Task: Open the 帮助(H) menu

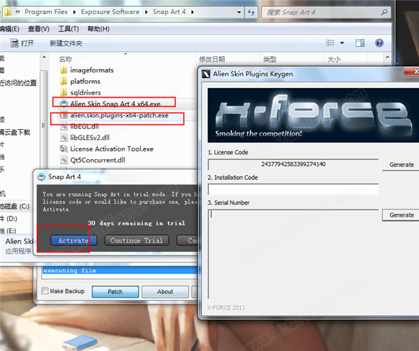Action: coord(98,29)
